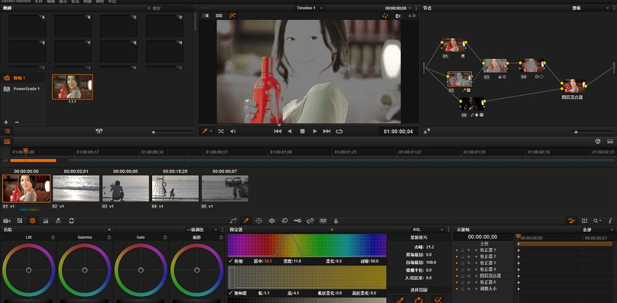617x303 pixels.
Task: Reset the Lift color wheel
Action: click(x=53, y=238)
